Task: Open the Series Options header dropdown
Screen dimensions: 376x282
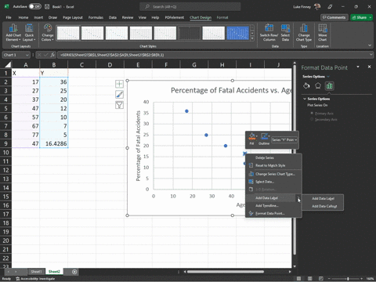Action: pyautogui.click(x=328, y=77)
